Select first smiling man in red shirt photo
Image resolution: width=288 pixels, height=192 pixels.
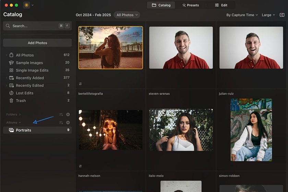coord(181,48)
